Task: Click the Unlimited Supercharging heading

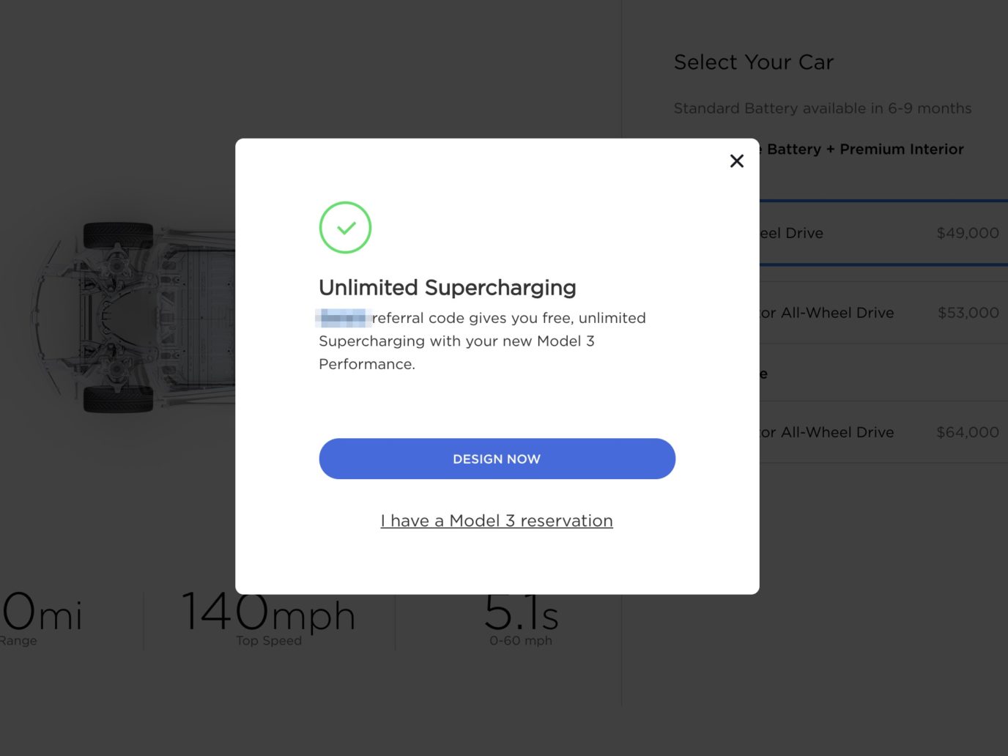Action: pyautogui.click(x=448, y=287)
